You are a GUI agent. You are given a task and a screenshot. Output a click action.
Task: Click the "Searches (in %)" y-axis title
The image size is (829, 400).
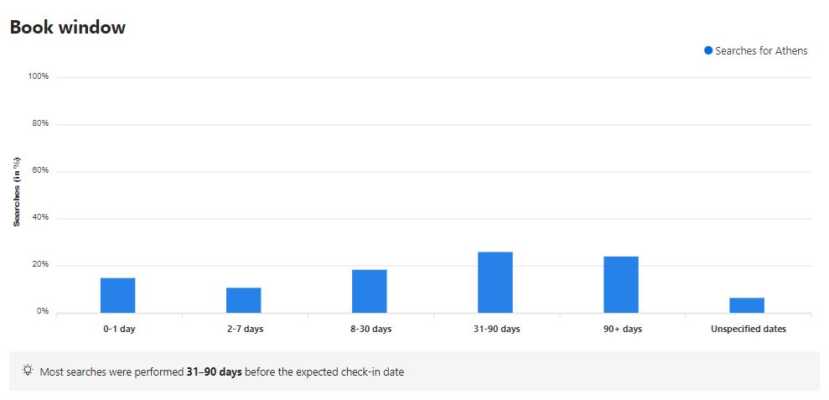17,192
